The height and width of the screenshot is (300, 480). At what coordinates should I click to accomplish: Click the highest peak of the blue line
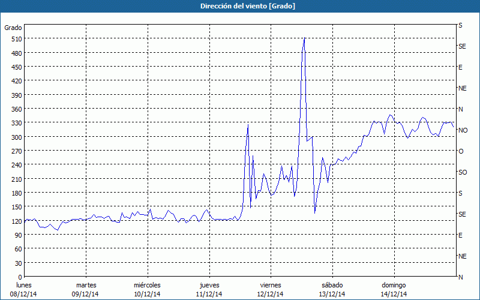click(305, 38)
